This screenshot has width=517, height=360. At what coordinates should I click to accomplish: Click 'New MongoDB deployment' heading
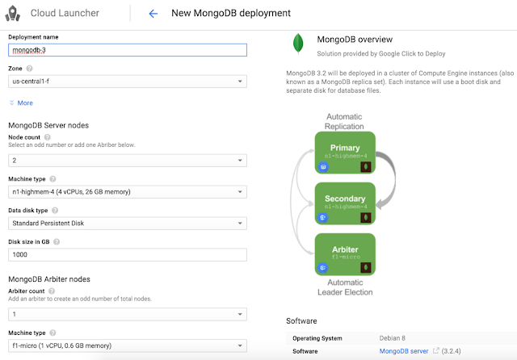tap(231, 13)
